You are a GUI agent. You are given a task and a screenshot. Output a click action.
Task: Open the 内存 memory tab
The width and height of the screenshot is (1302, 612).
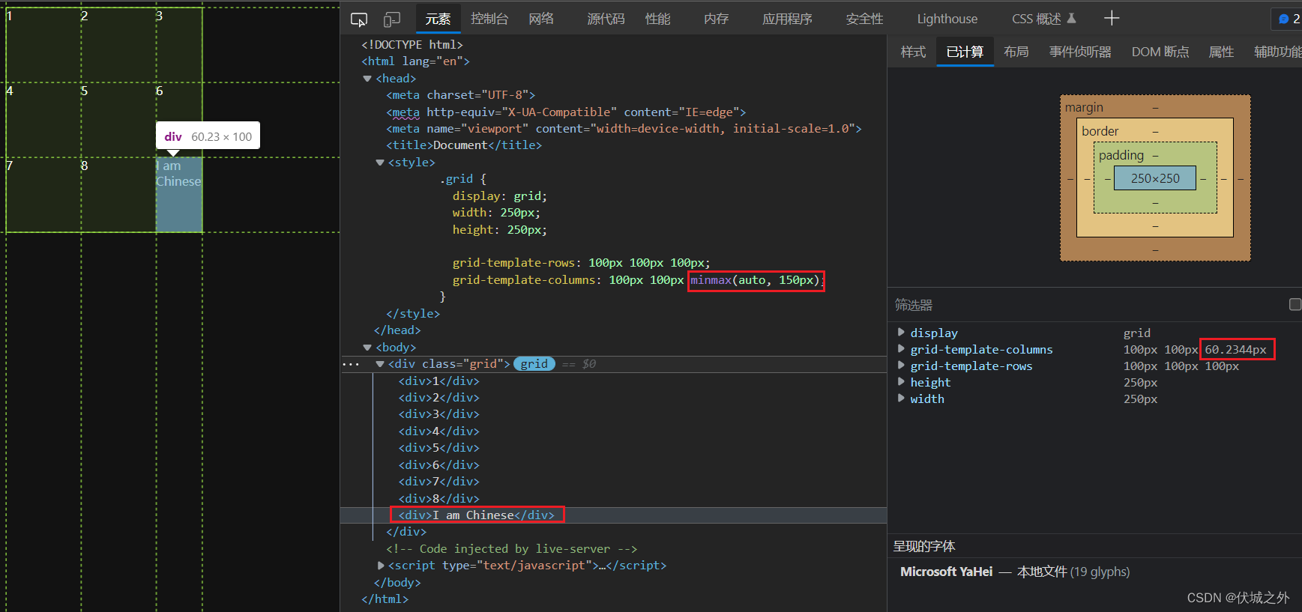coord(716,19)
